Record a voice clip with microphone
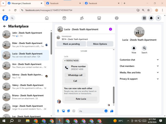Image resolution: width=166 pixels, height=124 pixels. pyautogui.click(x=58, y=111)
